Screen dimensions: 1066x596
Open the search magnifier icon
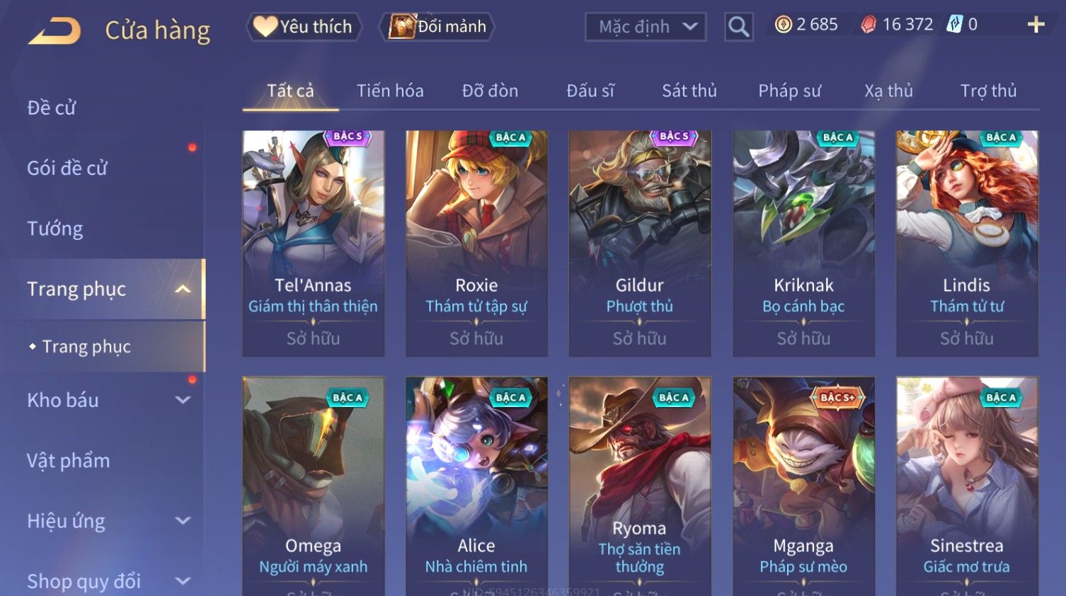(x=738, y=27)
